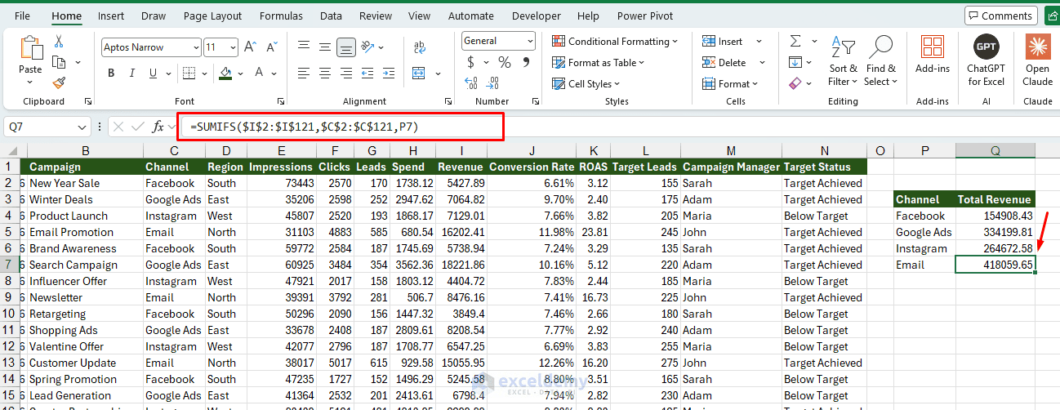
Task: Open the Add-ins button
Action: tap(932, 54)
